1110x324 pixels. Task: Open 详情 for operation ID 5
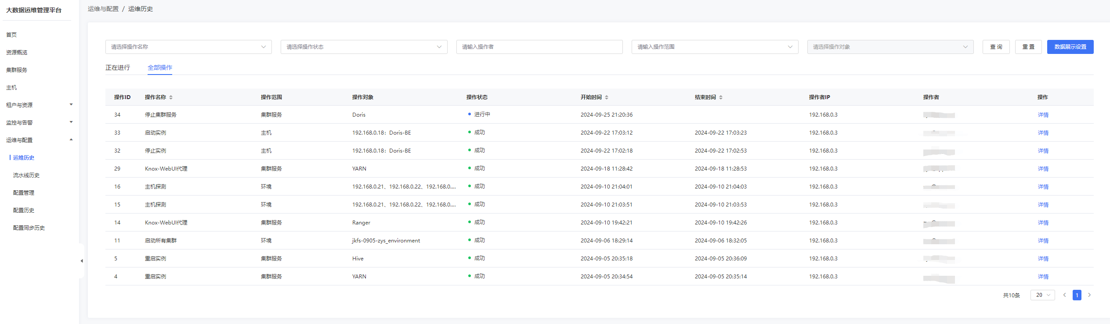1043,259
